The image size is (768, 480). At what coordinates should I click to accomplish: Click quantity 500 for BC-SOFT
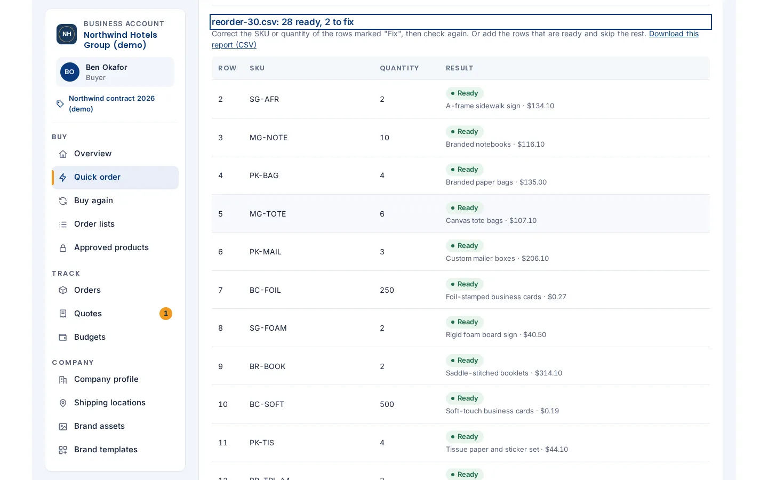(387, 404)
